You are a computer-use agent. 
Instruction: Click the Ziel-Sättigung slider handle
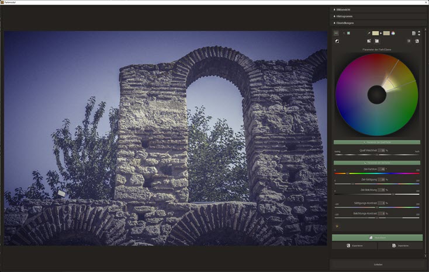tap(352, 184)
